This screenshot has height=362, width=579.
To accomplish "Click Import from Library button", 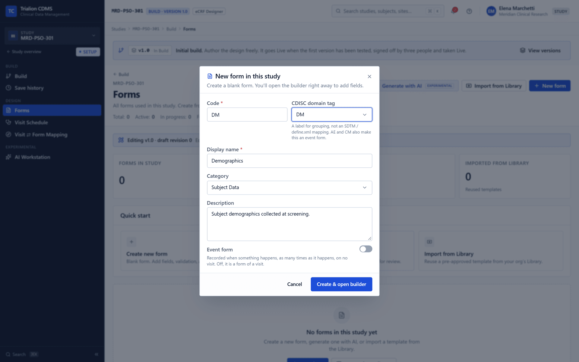I will pyautogui.click(x=494, y=86).
